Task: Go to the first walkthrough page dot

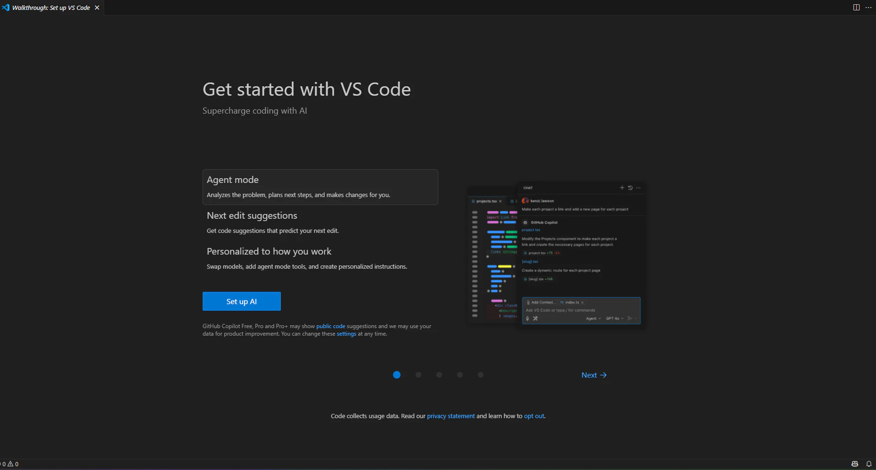Action: tap(397, 375)
